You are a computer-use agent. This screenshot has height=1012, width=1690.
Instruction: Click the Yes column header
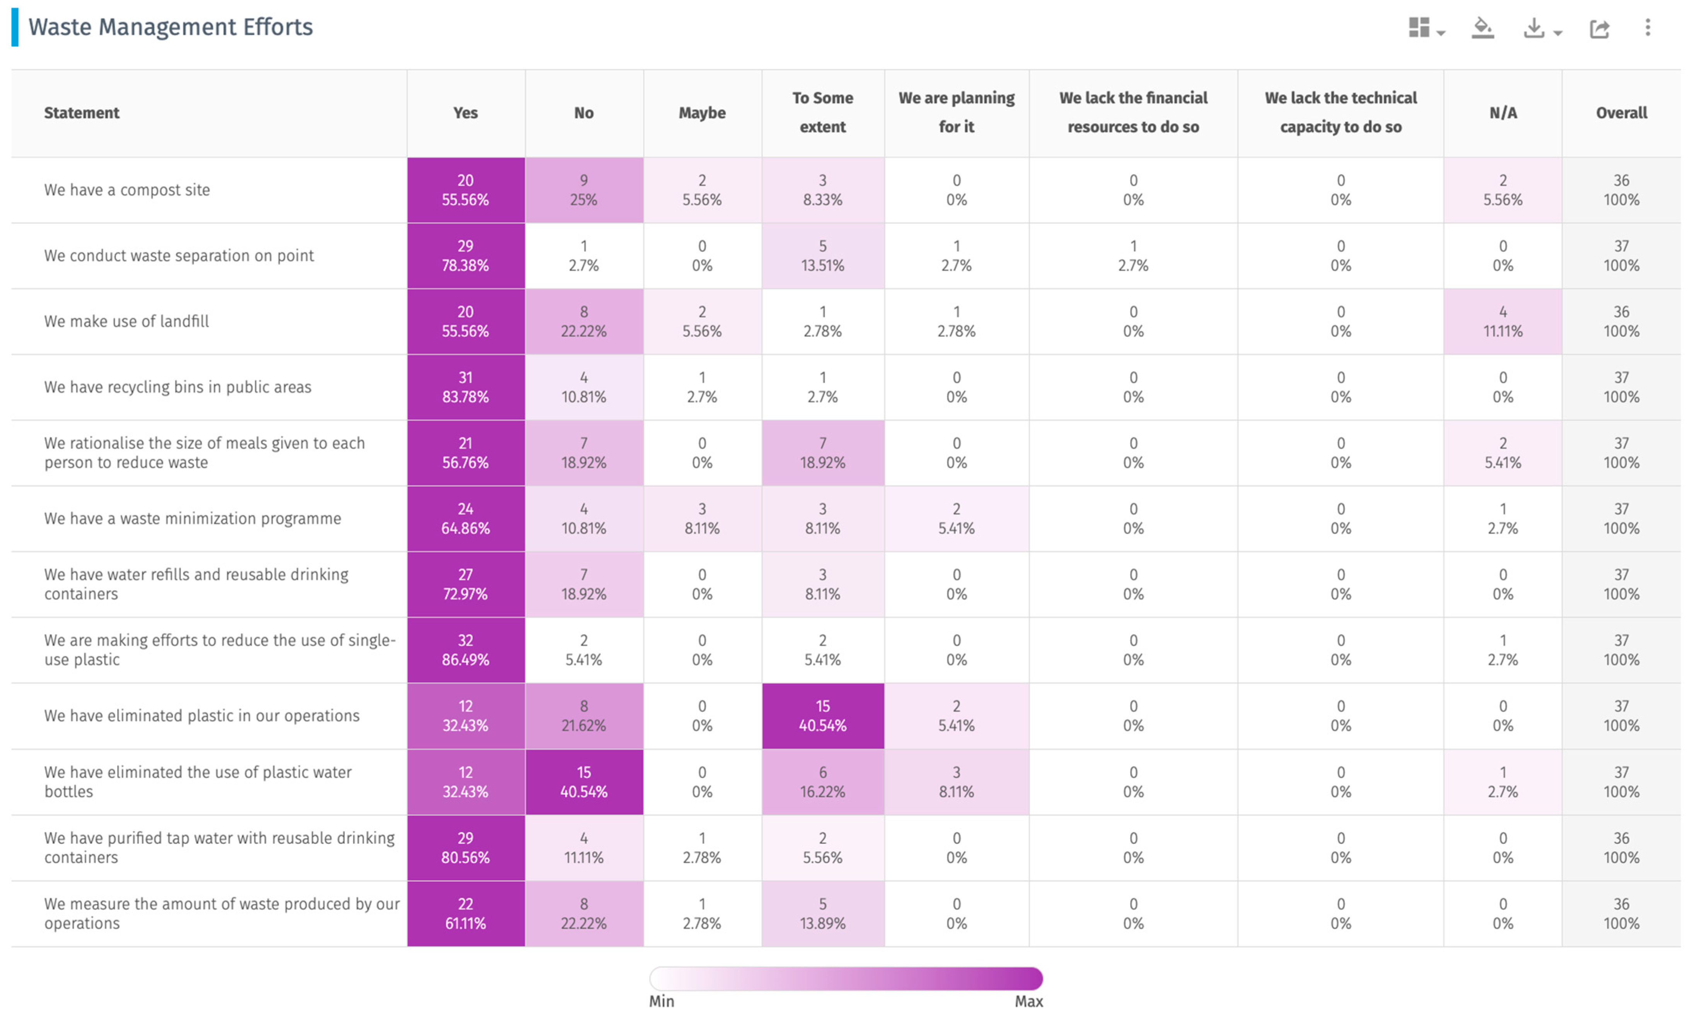click(466, 113)
